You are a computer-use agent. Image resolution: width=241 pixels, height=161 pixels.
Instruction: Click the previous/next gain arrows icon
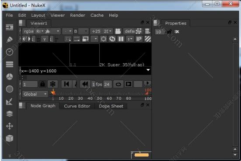point(26,39)
